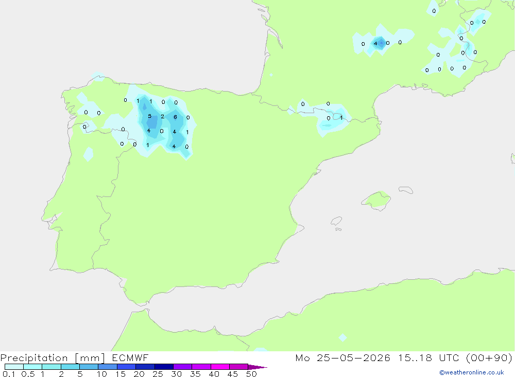This screenshot has height=377, width=515.
Task: Click the '35' legend label
Action: pos(195,374)
